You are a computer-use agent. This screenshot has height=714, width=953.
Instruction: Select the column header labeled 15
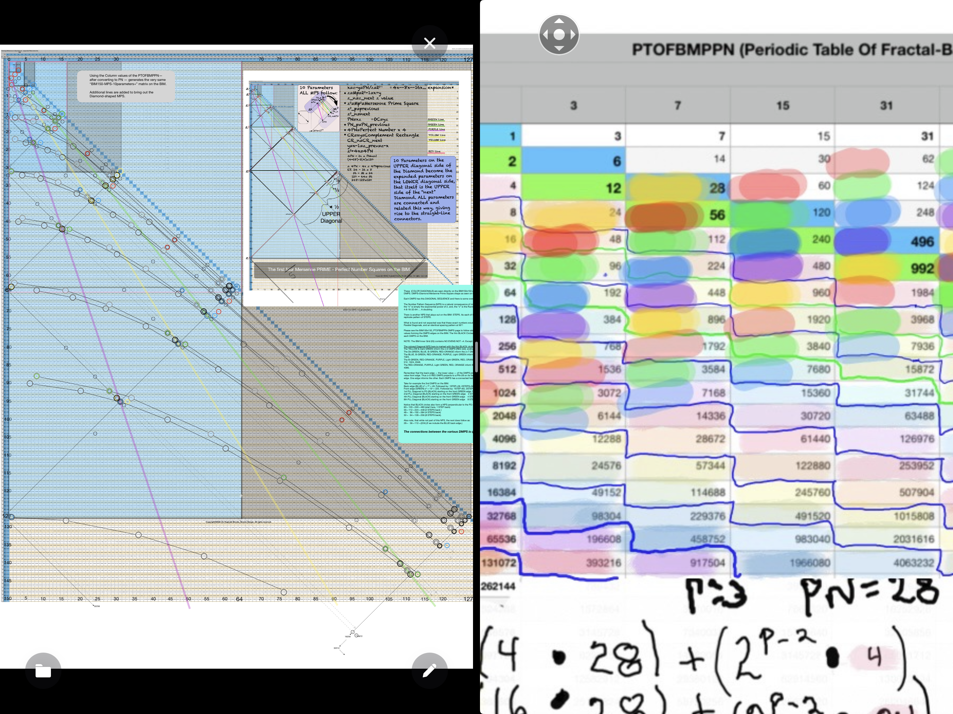tap(782, 106)
